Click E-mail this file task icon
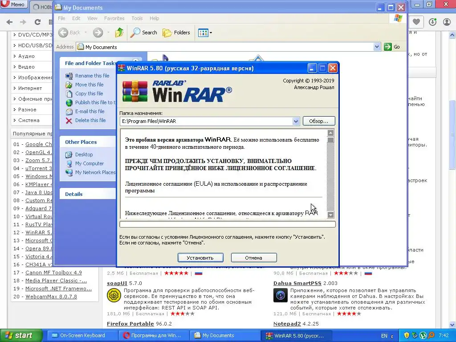Image resolution: width=456 pixels, height=342 pixels. 69,112
